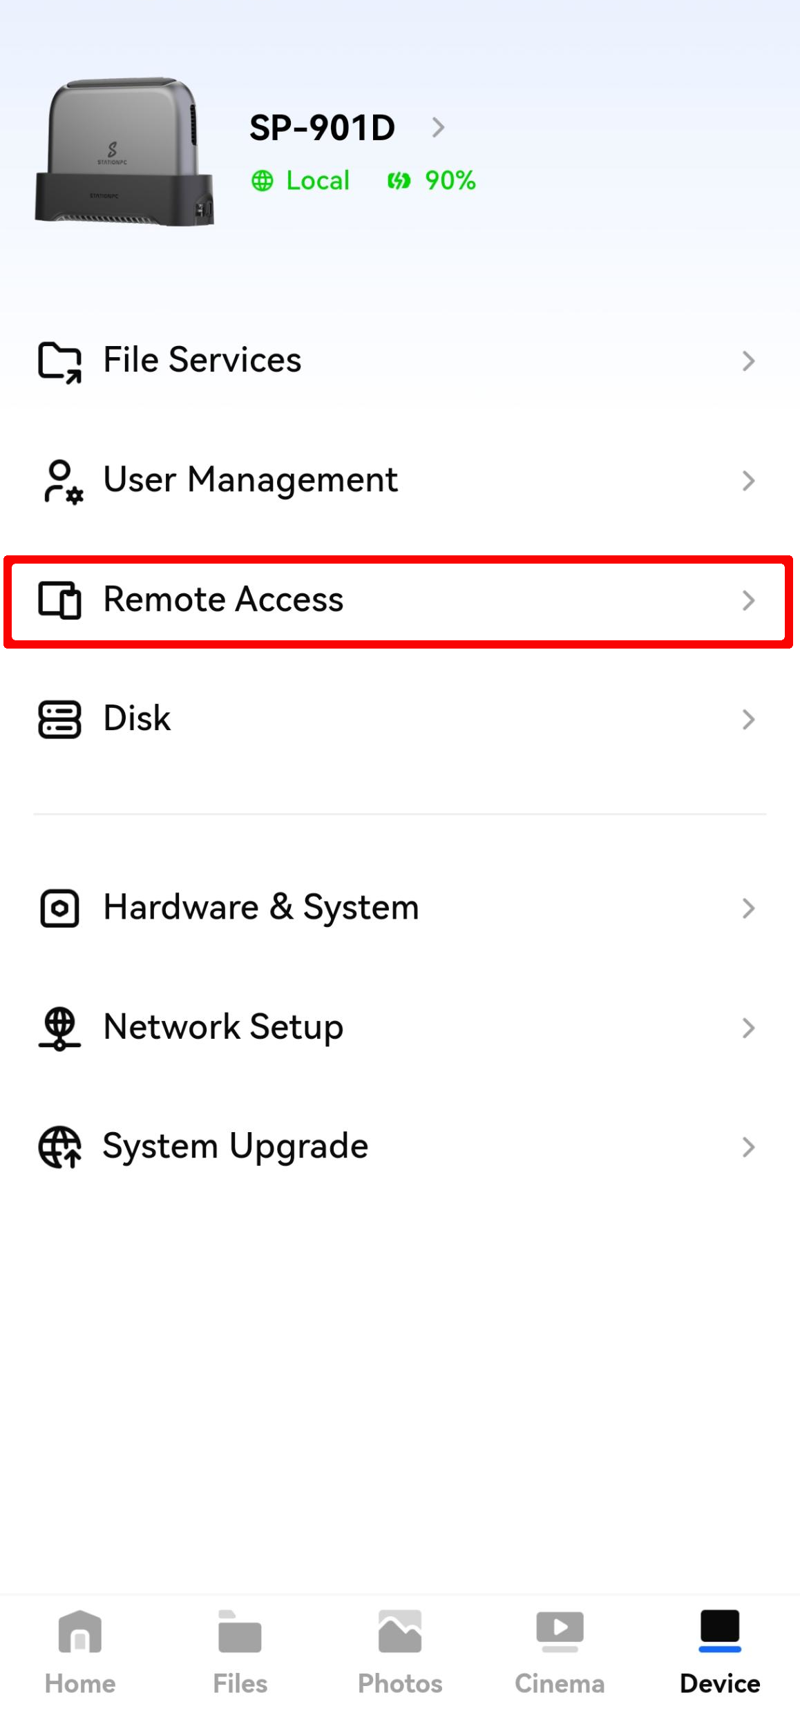Open the chevron on Network Setup row

click(748, 1028)
